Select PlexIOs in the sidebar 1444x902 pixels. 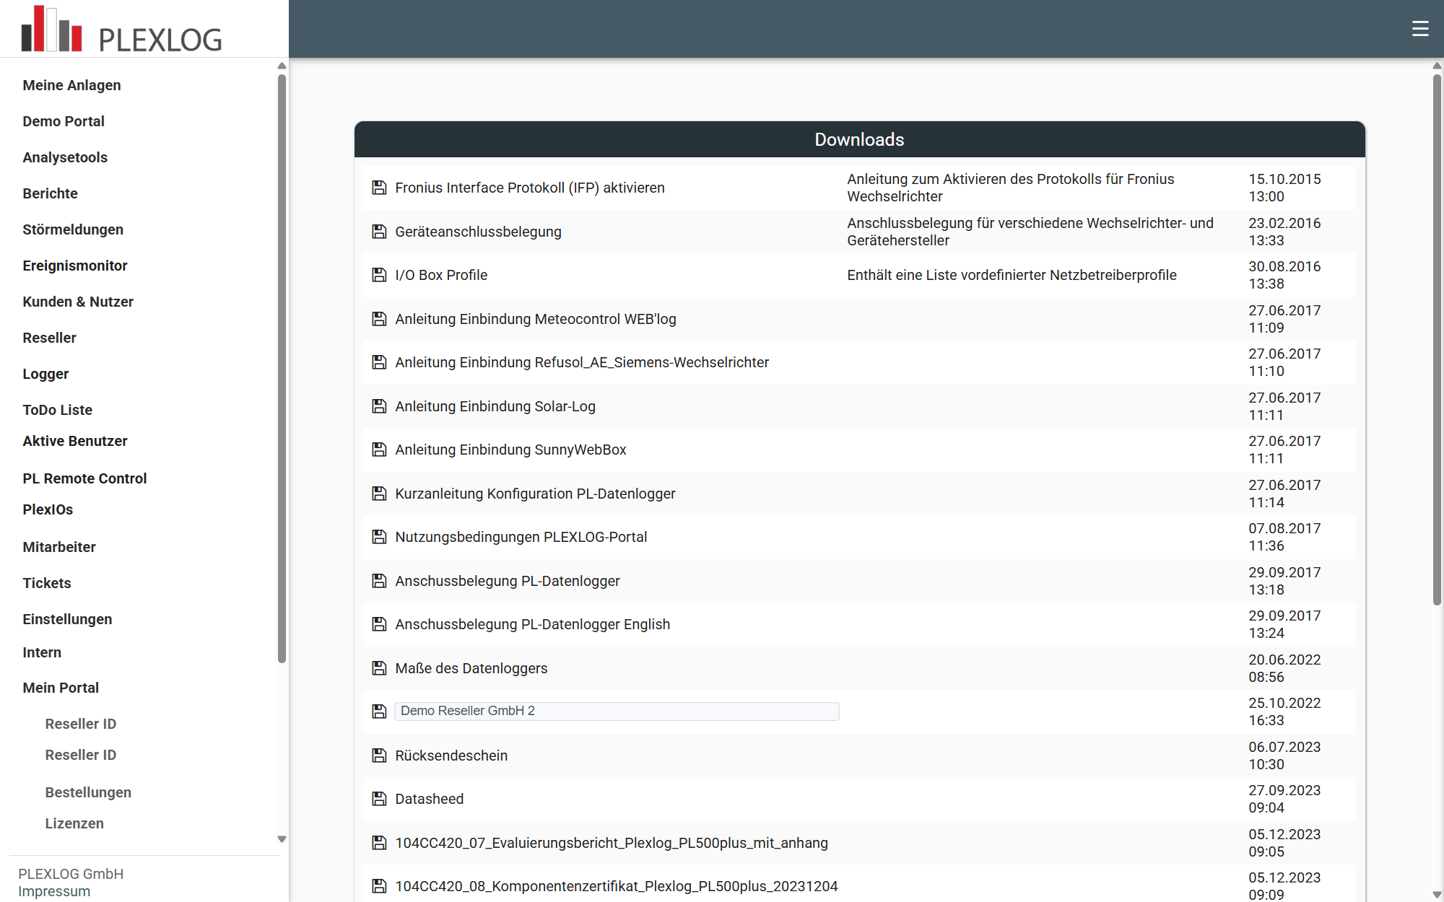tap(48, 509)
